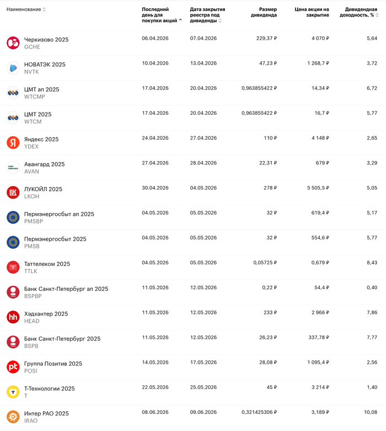Screen dimensions: 386x431
Task: Select the WTCM ticker label
Action: coord(33,121)
